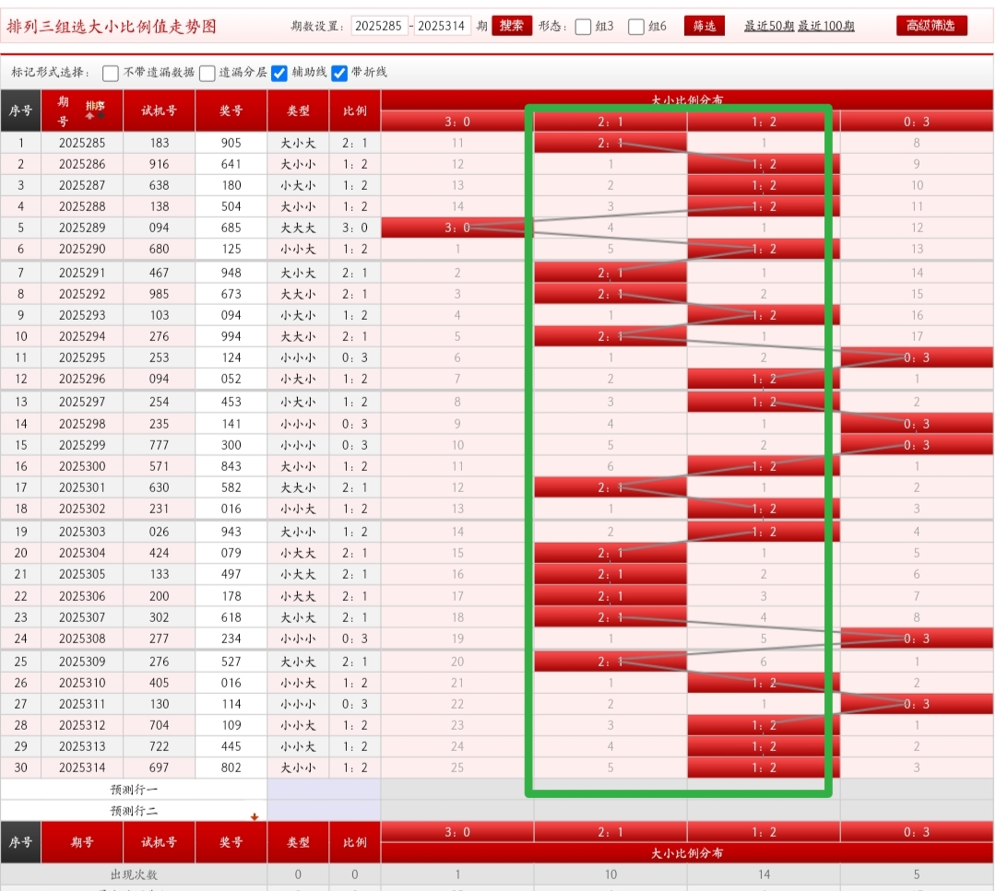Show the 最近100期 results
Screen dimensions: 996x891
(x=826, y=27)
